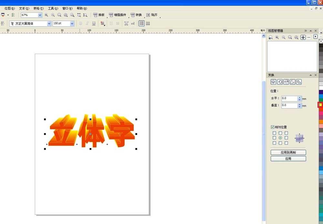Viewport: 323px width, 224px height.
Task: Check the bottom-right anchor point box
Action: (x=286, y=143)
